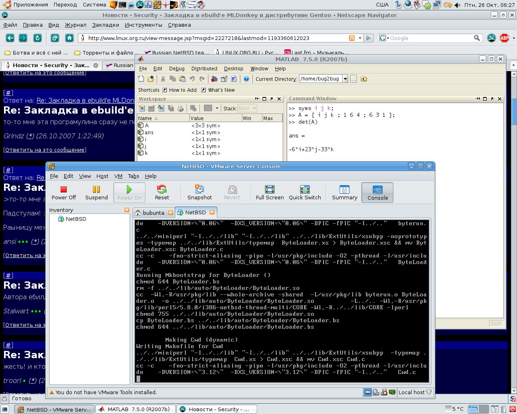Screen dimensions: 517x414
Task: Open Simulink from the MATLAB toolbar
Action: 214,79
